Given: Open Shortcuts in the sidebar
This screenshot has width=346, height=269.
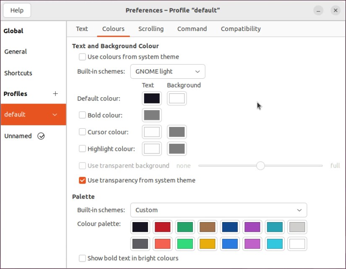Looking at the screenshot, I should 18,73.
